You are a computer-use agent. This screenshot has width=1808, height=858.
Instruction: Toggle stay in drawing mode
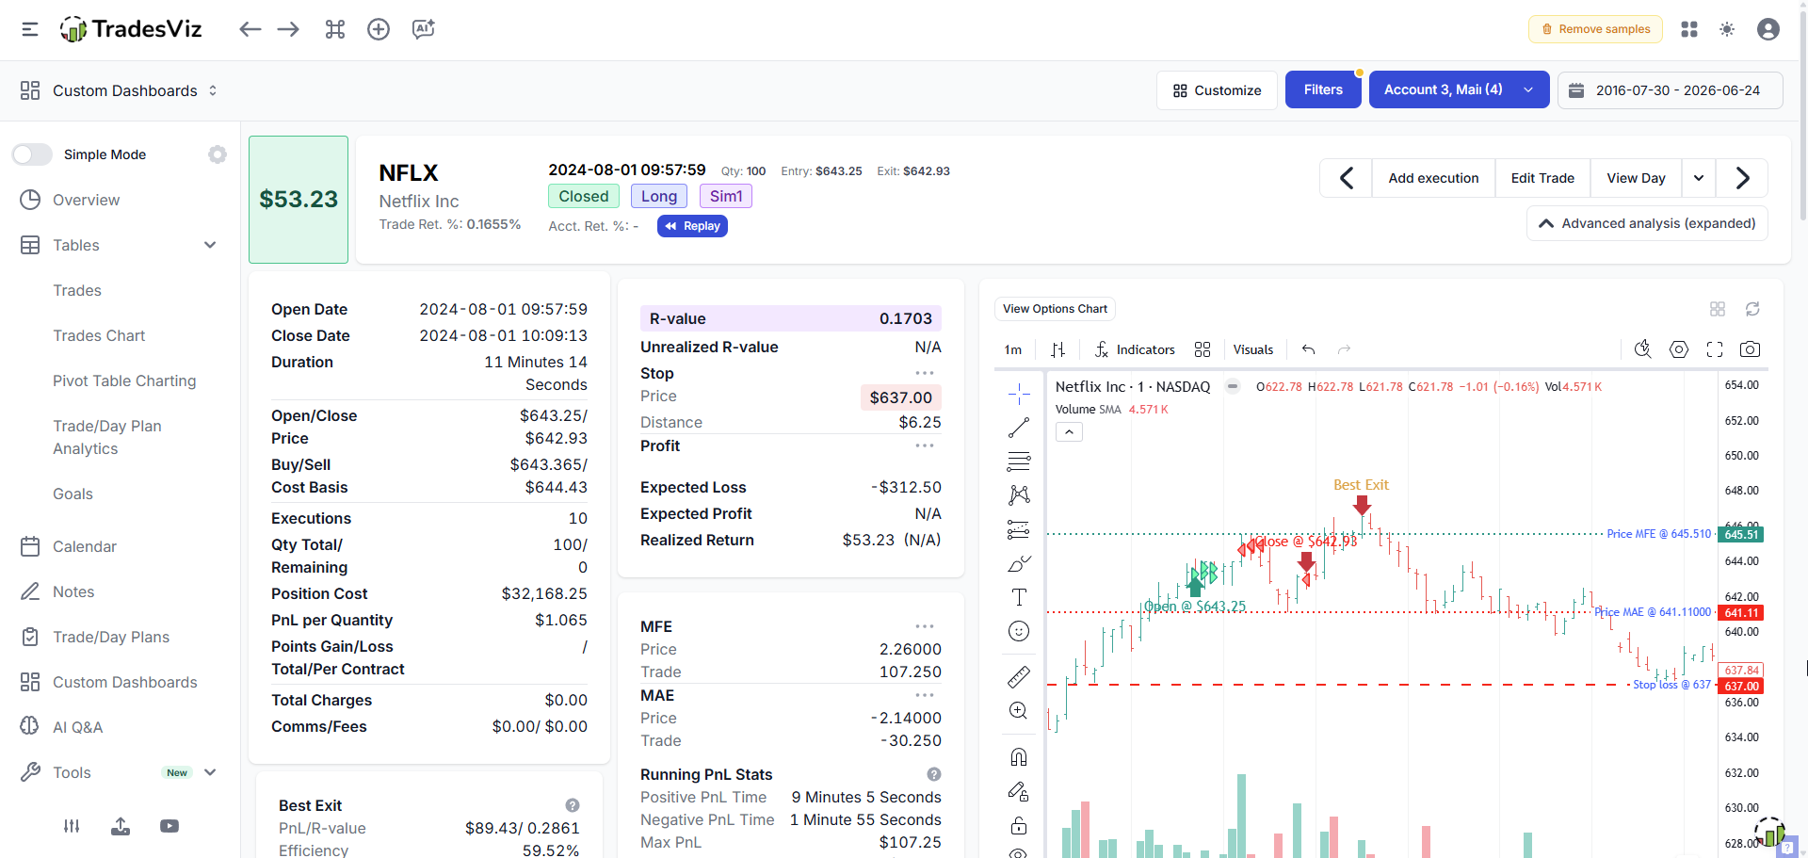pos(1019,791)
